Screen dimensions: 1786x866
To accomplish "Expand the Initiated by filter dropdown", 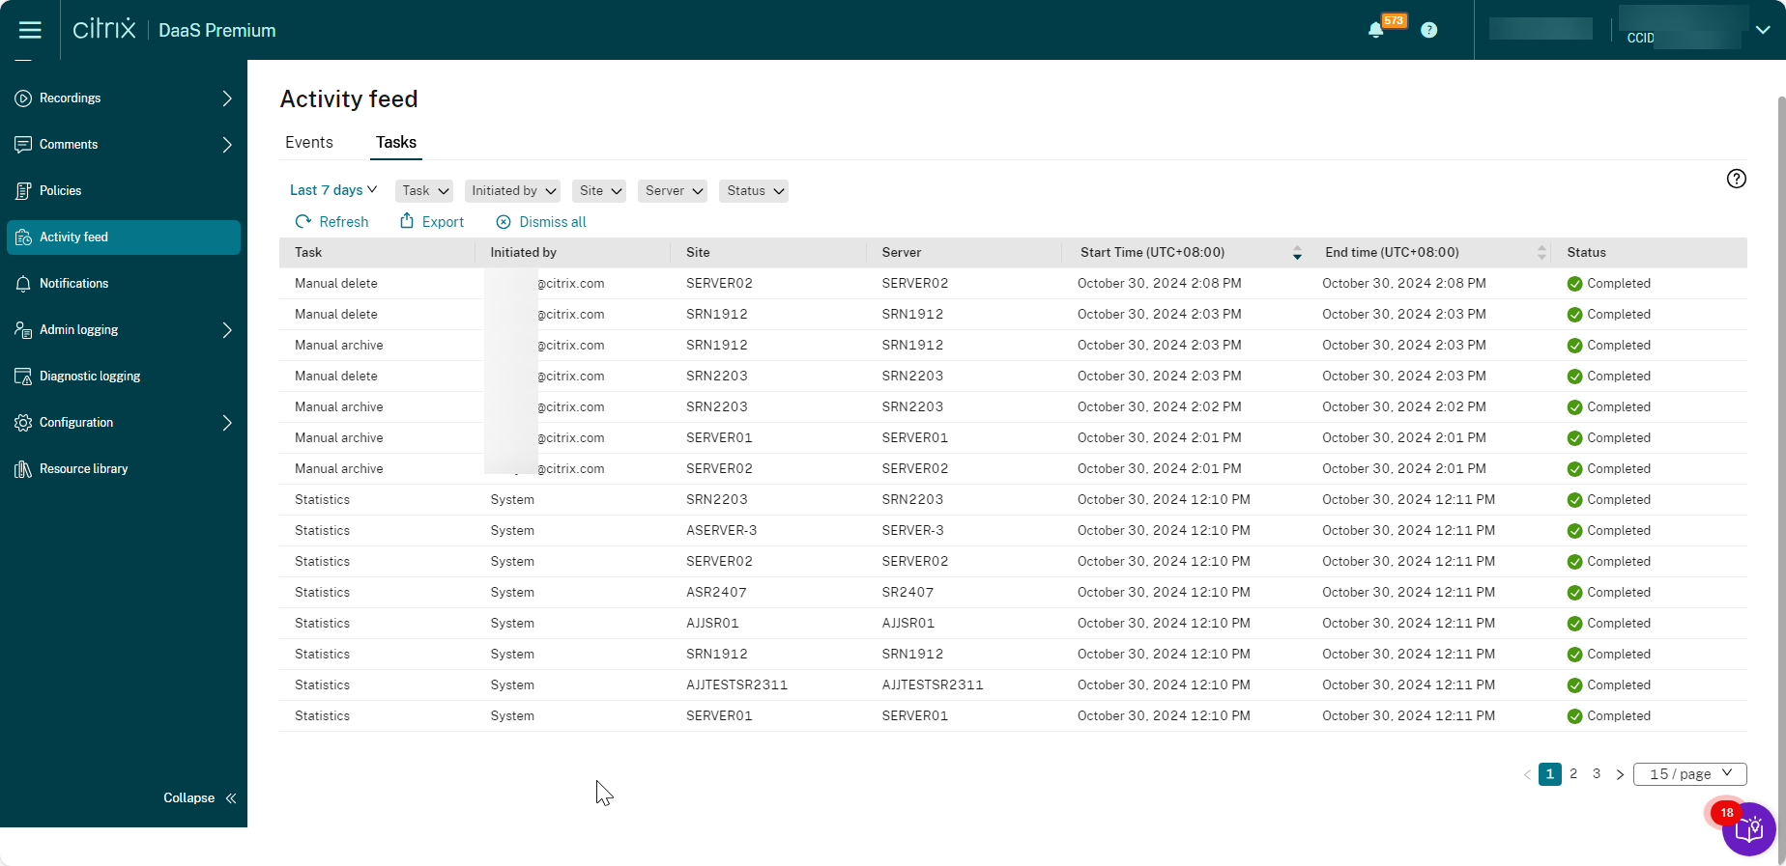I will 514,191.
